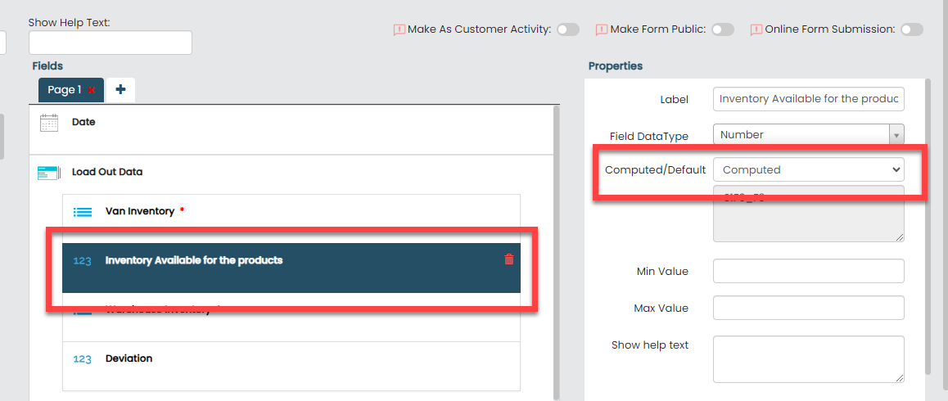The height and width of the screenshot is (401, 948).
Task: Delete the Inventory Available field via trash icon
Action: [x=509, y=259]
